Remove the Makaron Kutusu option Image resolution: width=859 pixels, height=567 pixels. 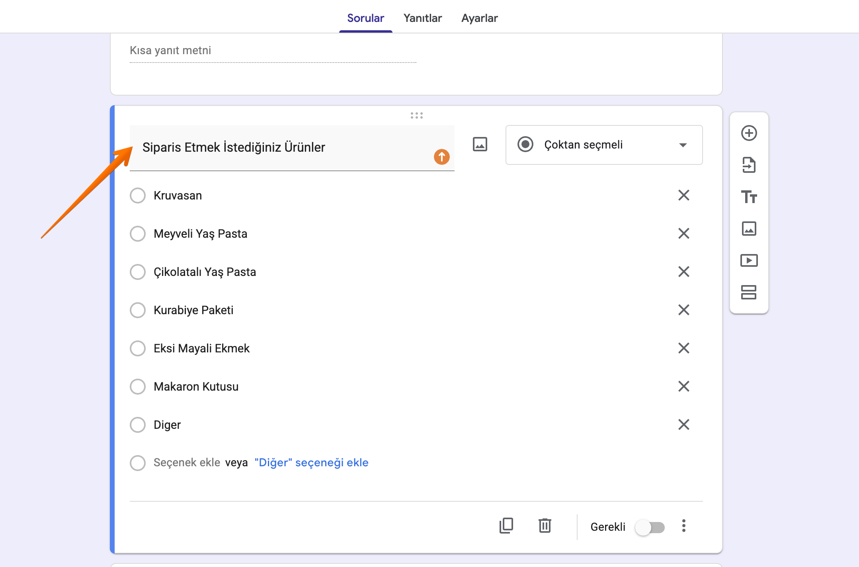[x=683, y=386]
